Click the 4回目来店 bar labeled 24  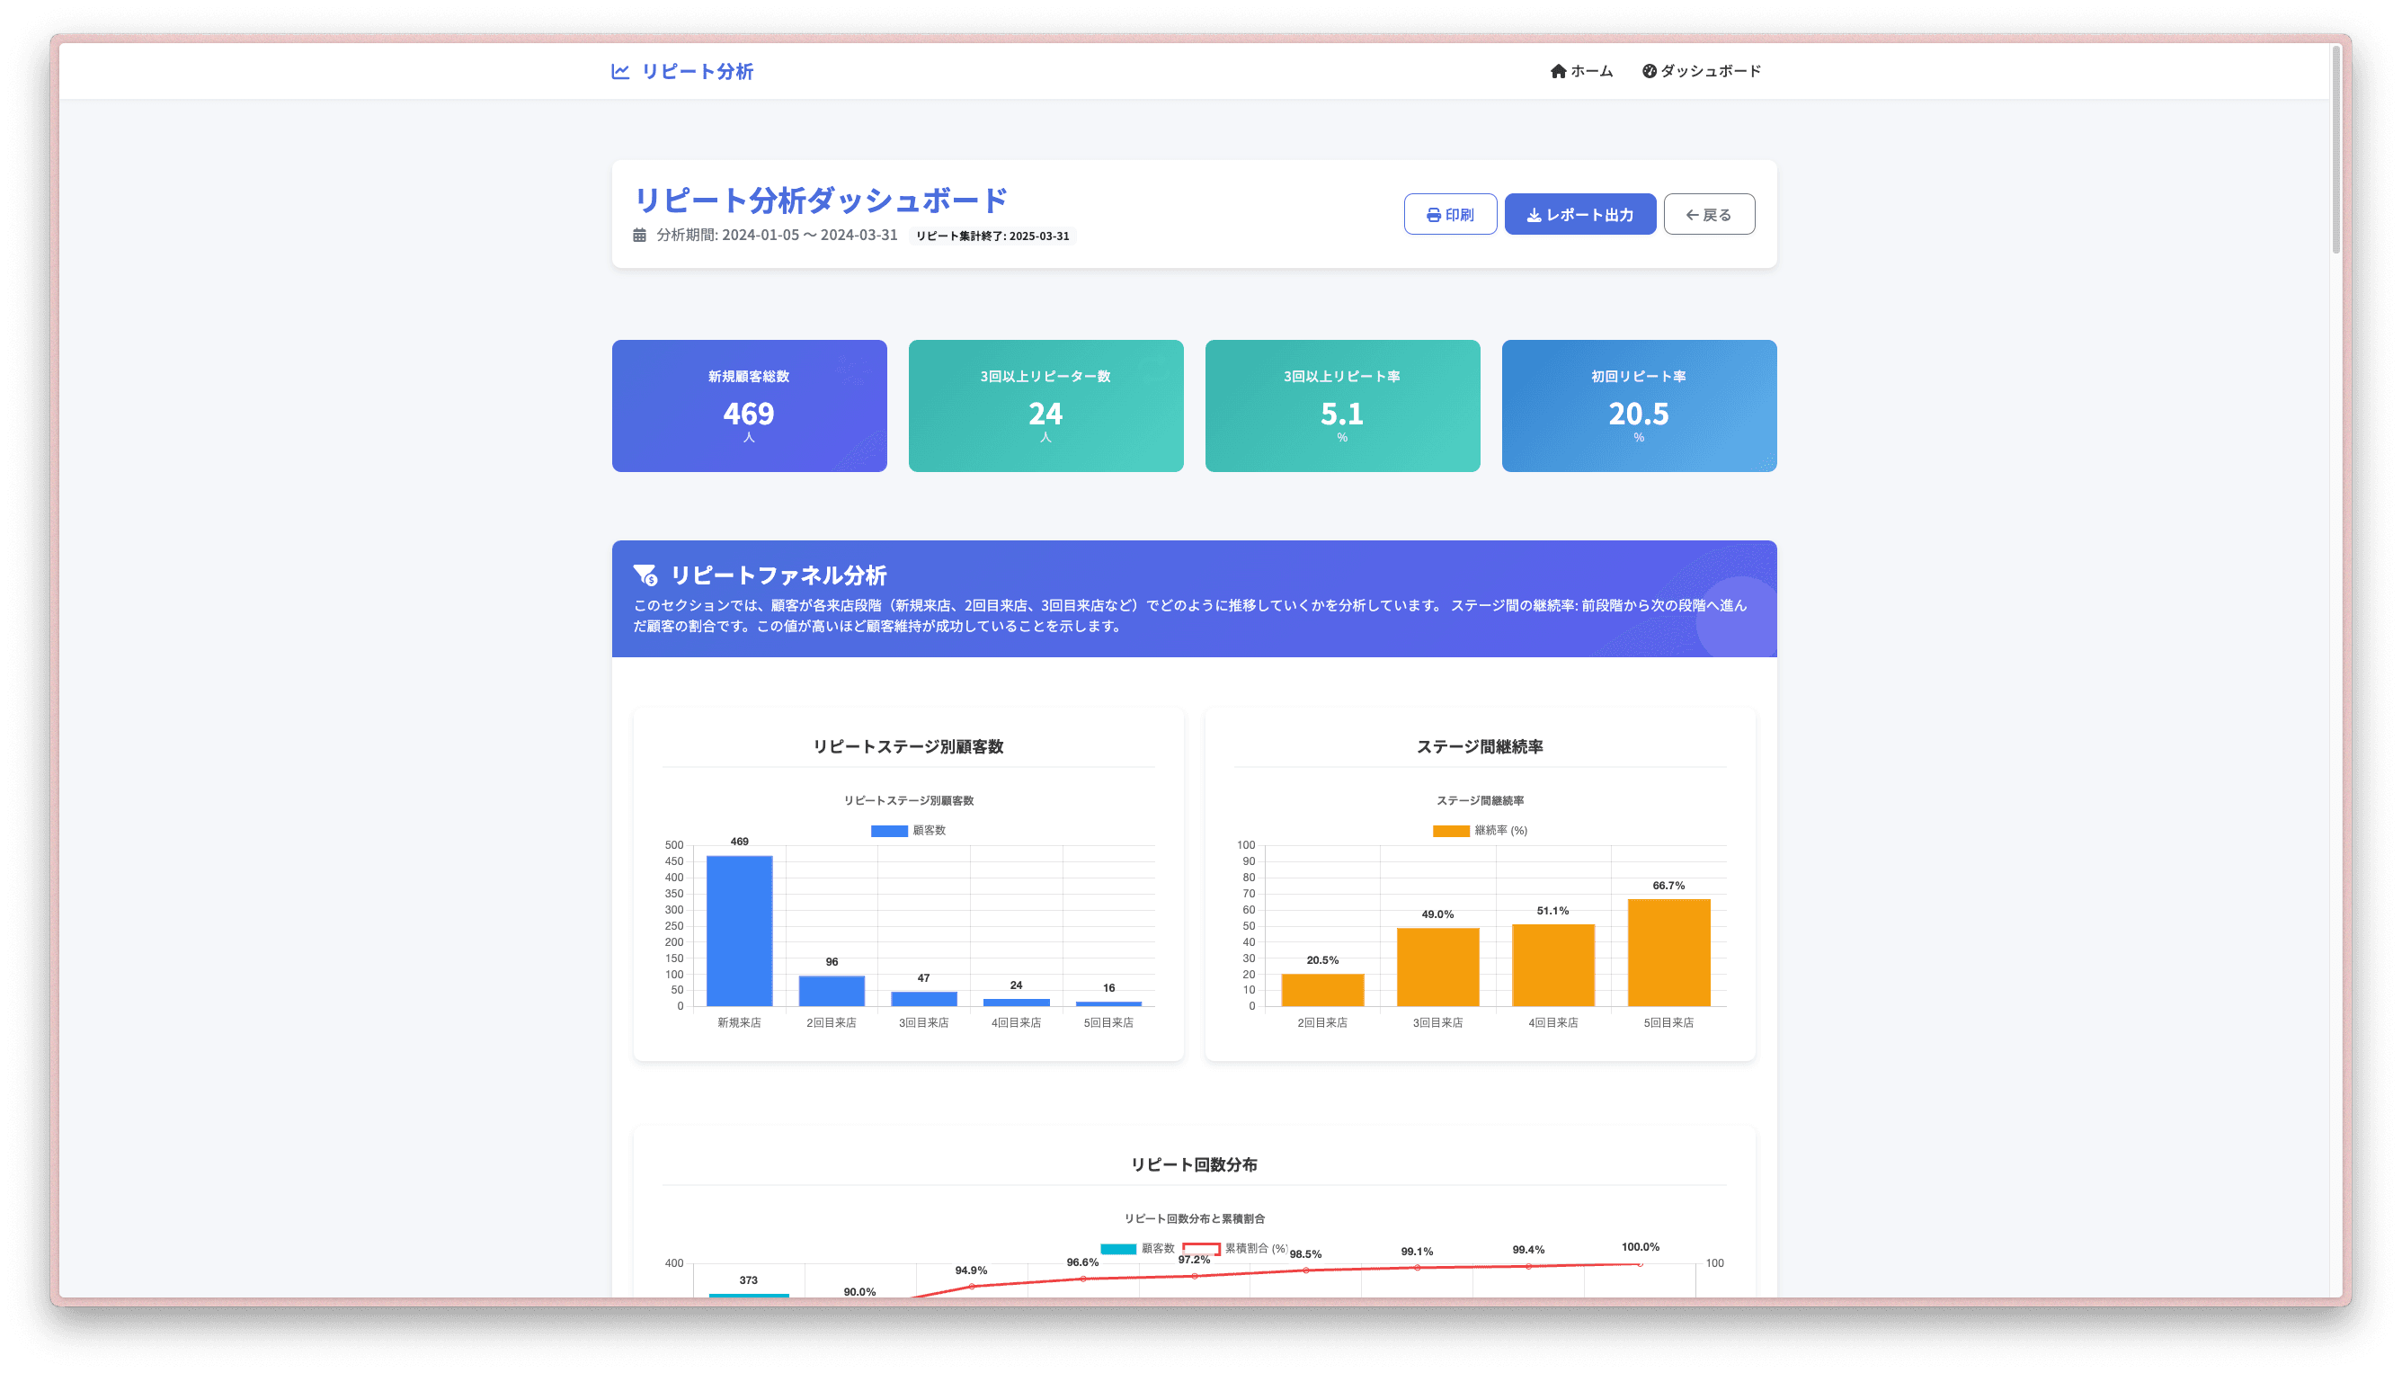tap(1016, 1003)
